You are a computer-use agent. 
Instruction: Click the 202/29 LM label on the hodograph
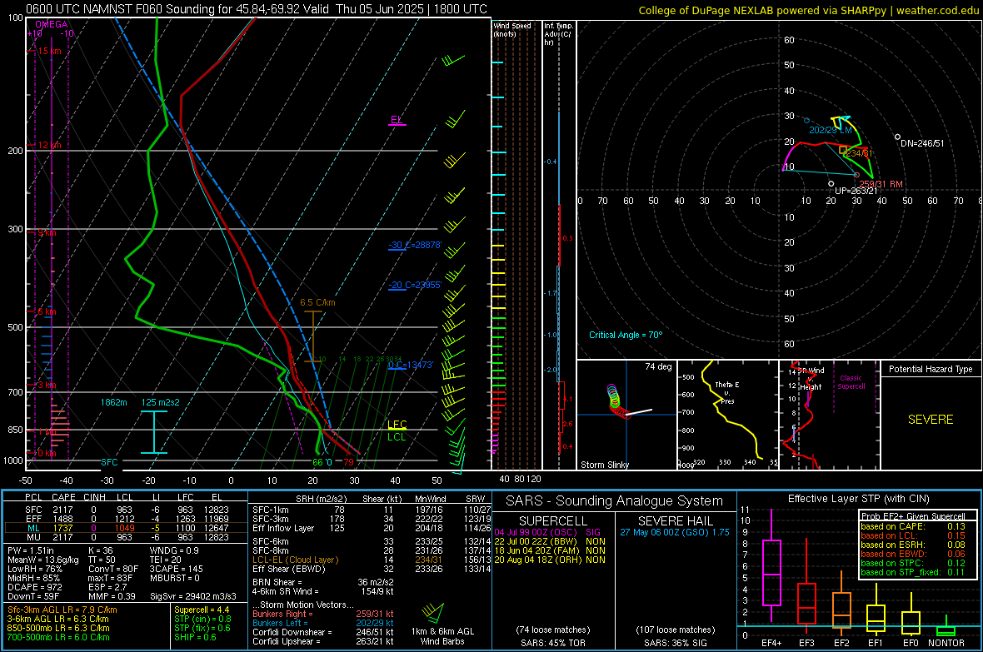(830, 131)
